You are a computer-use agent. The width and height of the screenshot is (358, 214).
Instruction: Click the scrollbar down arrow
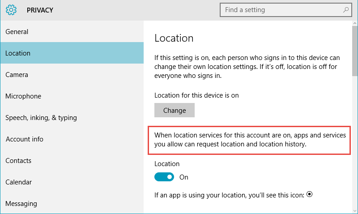354,211
